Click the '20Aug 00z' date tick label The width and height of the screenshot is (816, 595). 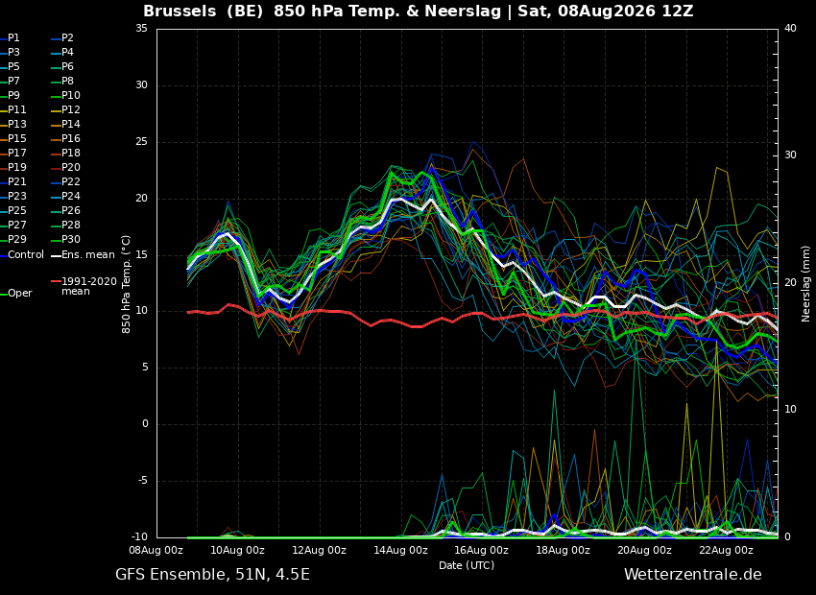(645, 550)
